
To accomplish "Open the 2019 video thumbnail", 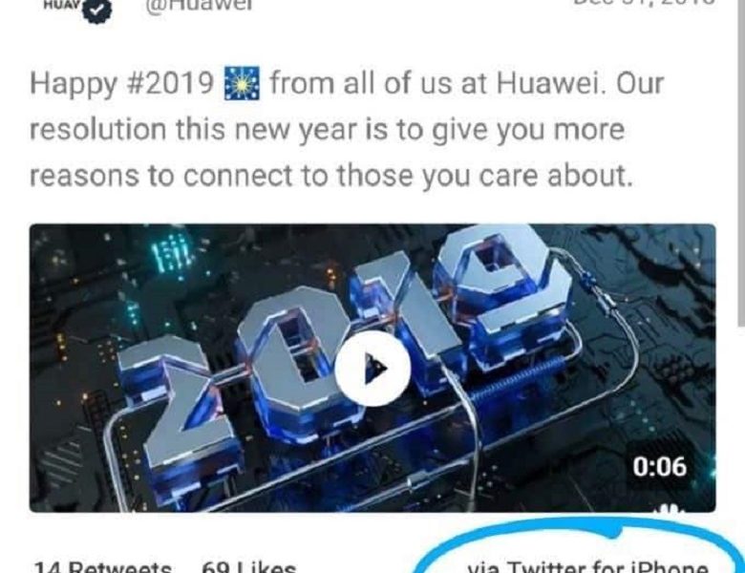I will coord(372,368).
